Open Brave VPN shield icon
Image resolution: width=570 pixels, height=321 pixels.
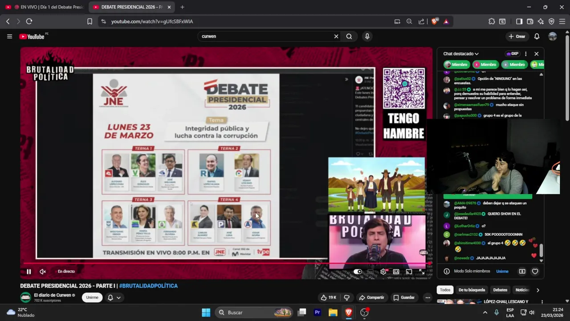tap(551, 21)
